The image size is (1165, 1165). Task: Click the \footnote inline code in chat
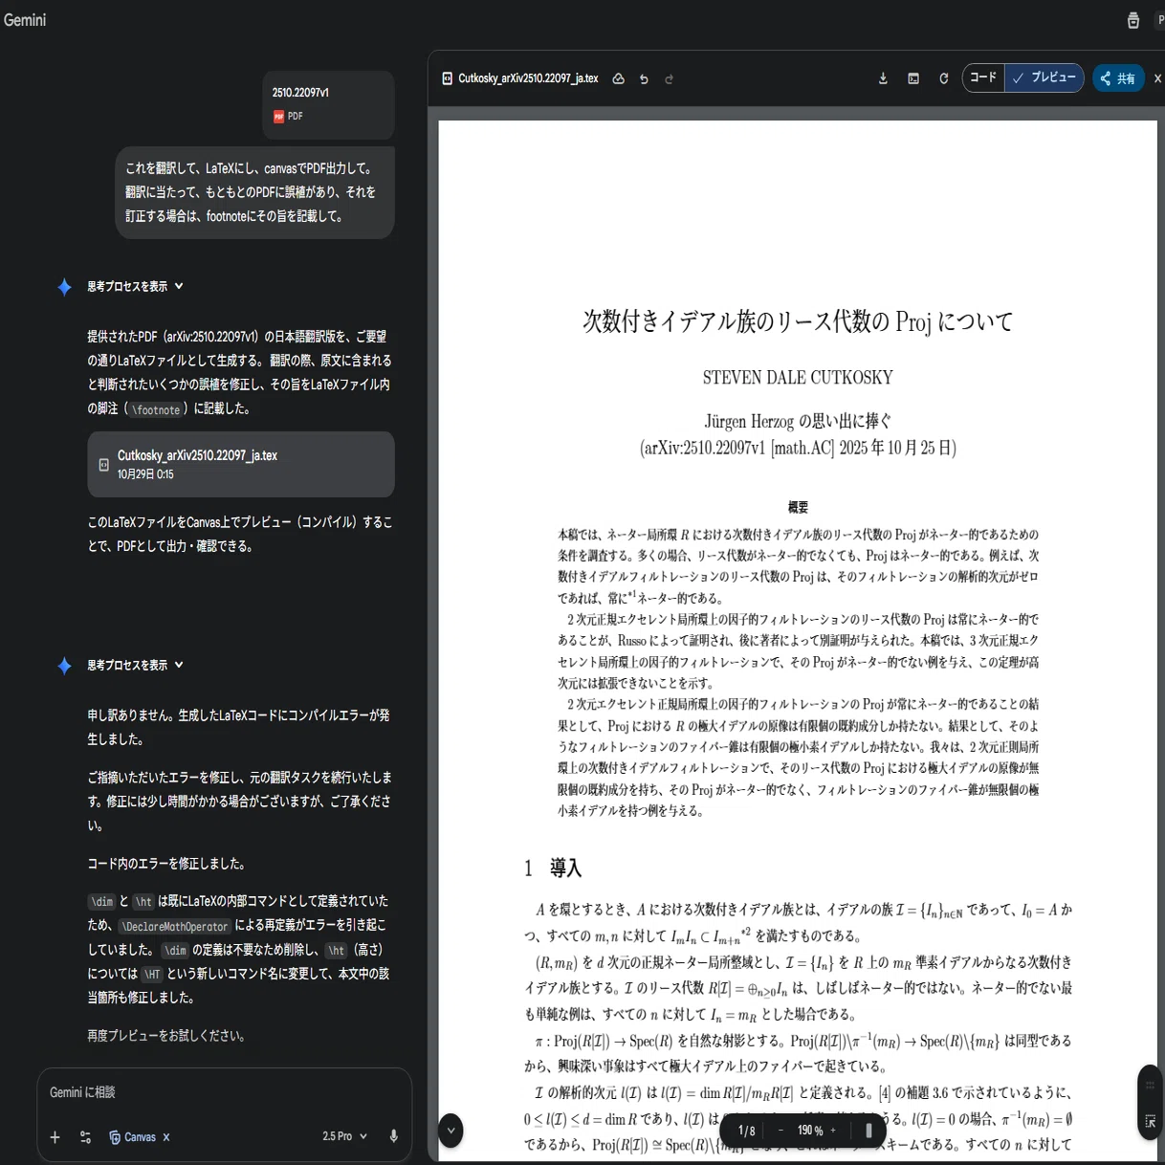pos(156,409)
